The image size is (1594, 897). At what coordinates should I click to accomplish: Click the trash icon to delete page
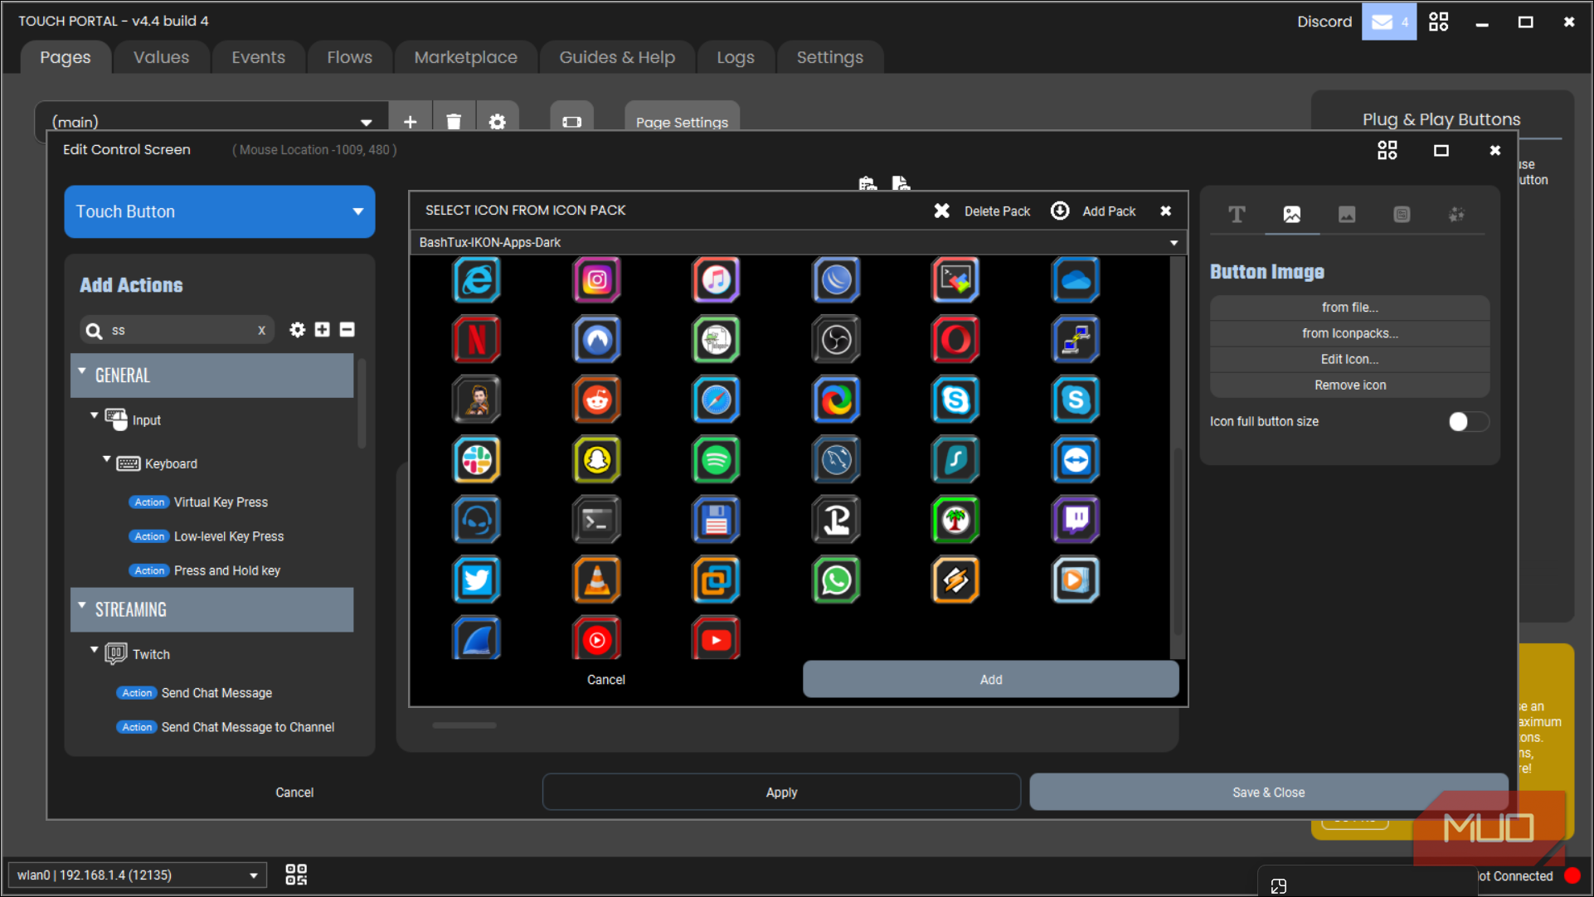point(454,122)
